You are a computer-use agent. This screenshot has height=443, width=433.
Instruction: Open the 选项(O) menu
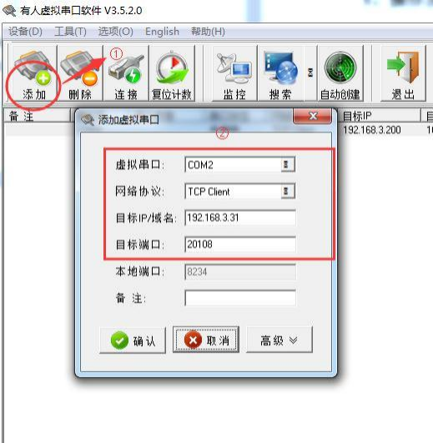(x=116, y=32)
